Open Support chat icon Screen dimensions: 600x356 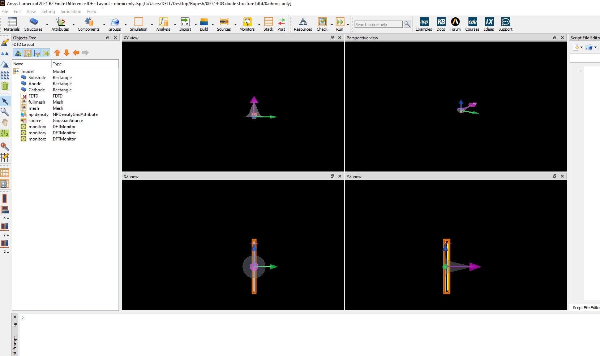click(505, 24)
